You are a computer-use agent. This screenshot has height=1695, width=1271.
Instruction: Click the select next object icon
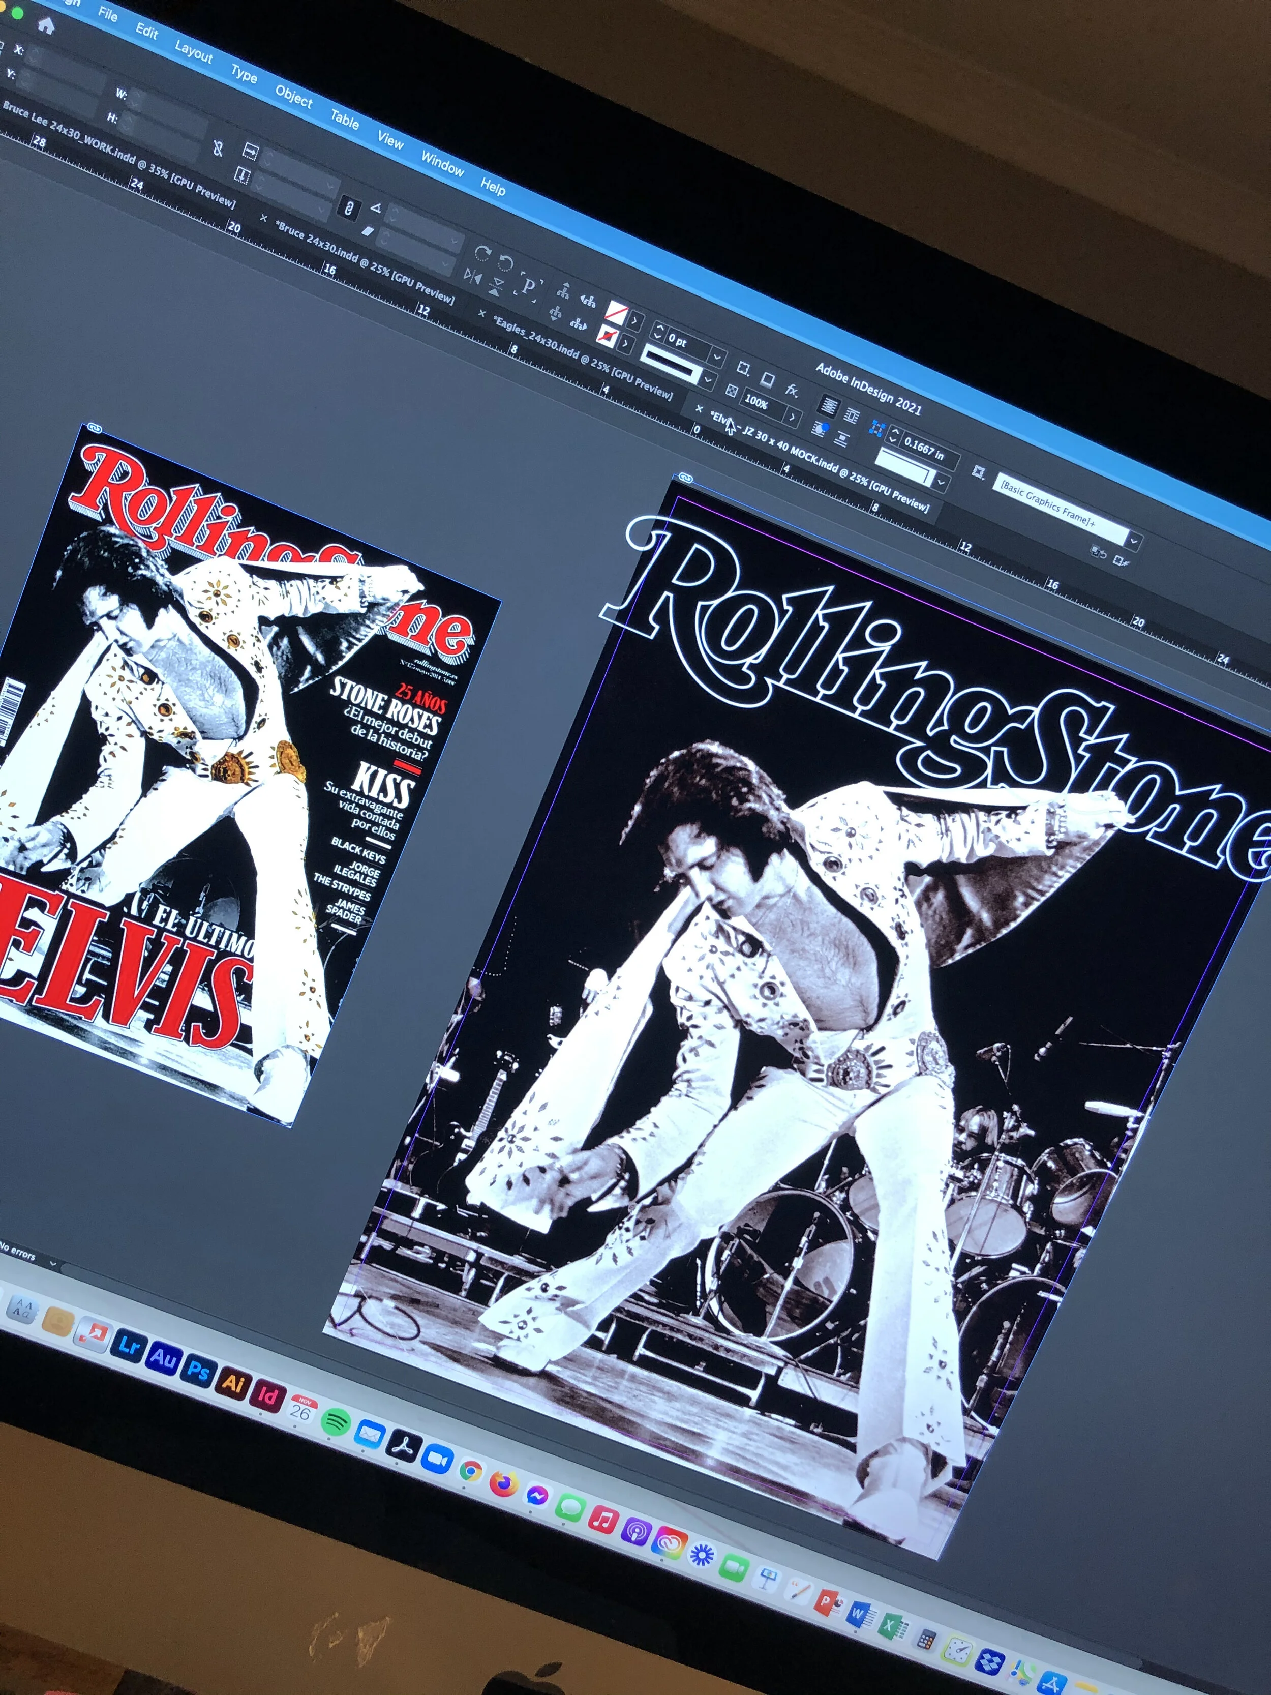[579, 324]
